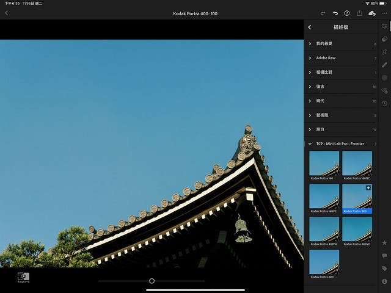Toggle the before/after original view icon
The image size is (391, 293).
[x=23, y=277]
